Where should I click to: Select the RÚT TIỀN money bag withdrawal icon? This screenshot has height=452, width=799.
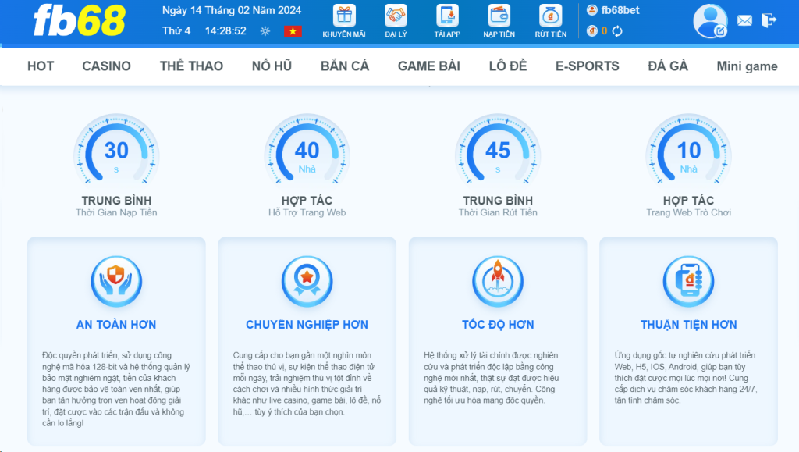point(550,17)
